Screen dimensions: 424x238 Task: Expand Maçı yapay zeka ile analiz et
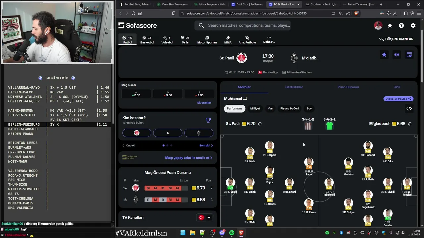tap(189, 158)
